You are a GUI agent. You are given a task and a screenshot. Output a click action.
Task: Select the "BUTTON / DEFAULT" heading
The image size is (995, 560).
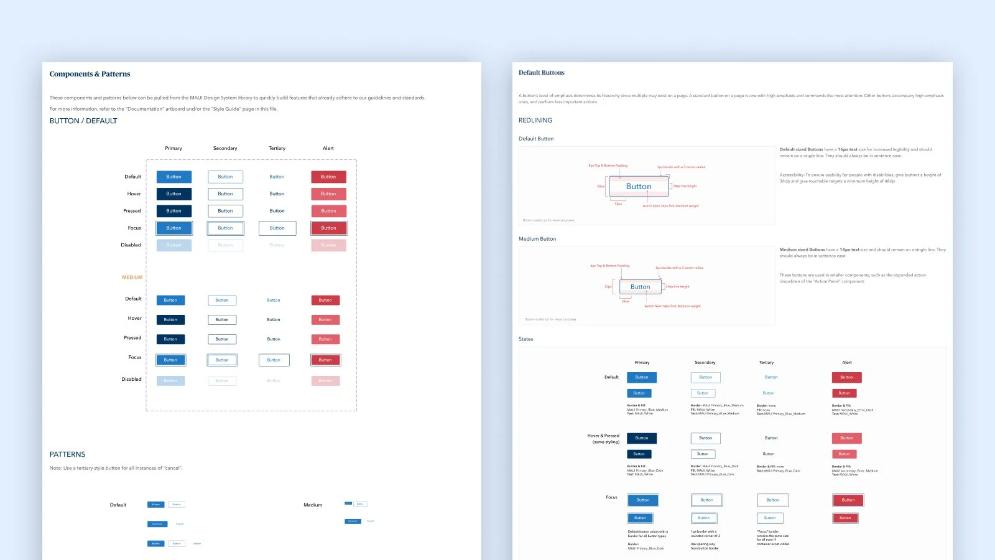(x=83, y=121)
